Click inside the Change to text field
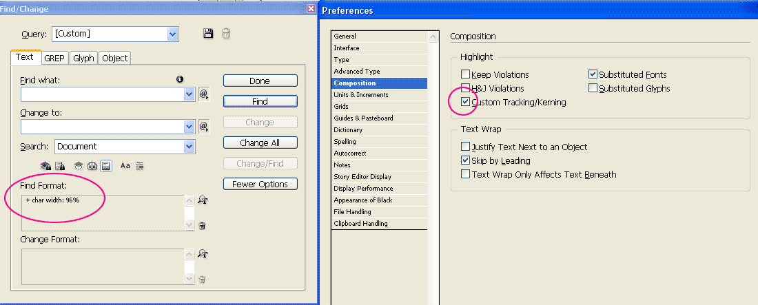The width and height of the screenshot is (758, 305). tap(103, 127)
